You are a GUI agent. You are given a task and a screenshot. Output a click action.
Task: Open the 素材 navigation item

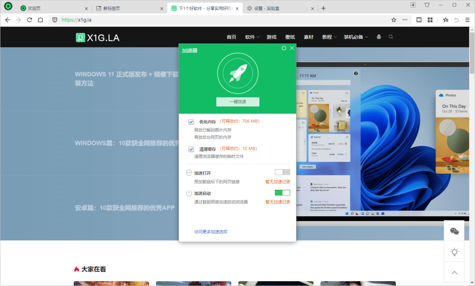[308, 37]
